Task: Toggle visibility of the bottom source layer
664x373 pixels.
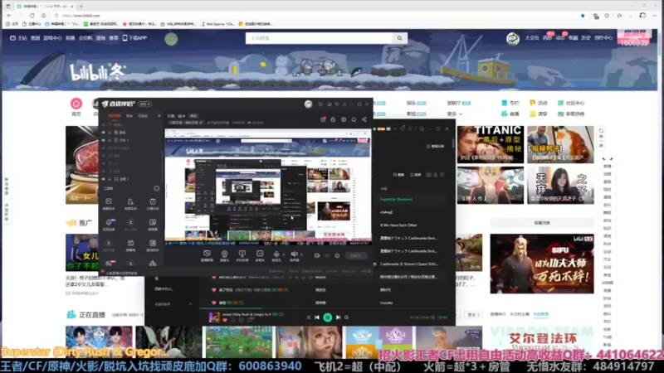Action: point(104,179)
